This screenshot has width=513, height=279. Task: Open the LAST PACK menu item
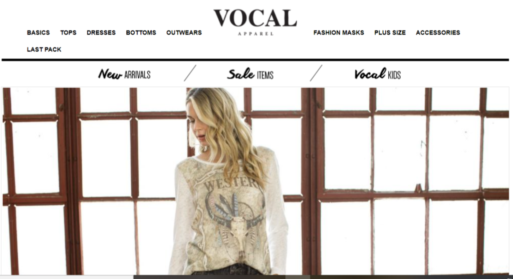point(44,49)
